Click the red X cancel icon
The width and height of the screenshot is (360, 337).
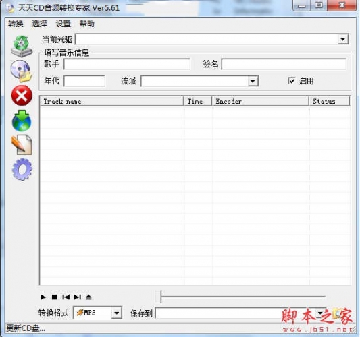(22, 96)
